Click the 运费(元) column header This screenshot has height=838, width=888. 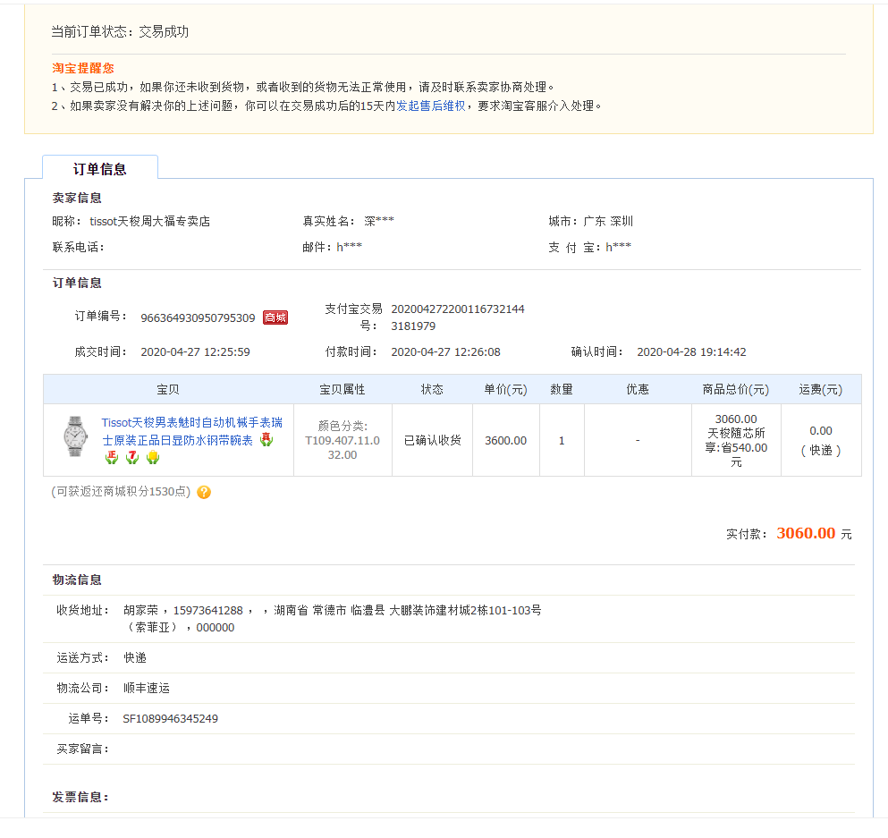(821, 390)
